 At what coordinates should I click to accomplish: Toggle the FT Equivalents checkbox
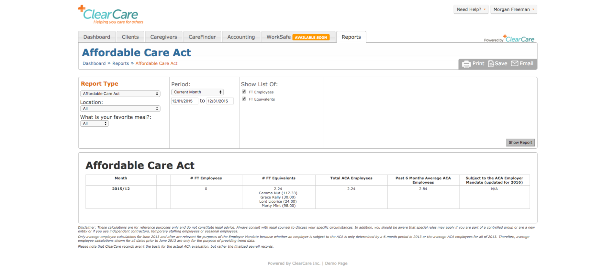[244, 99]
